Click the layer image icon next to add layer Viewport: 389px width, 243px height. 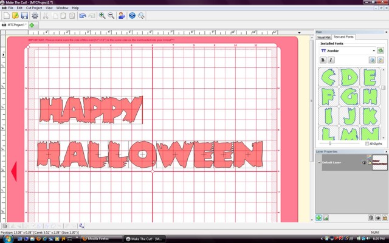(326, 217)
